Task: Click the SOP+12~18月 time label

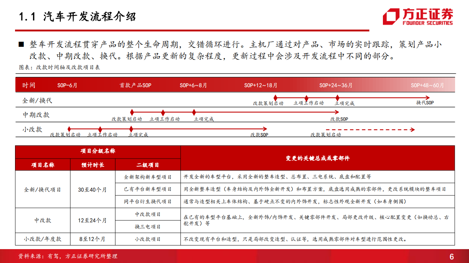Action: pos(261,85)
